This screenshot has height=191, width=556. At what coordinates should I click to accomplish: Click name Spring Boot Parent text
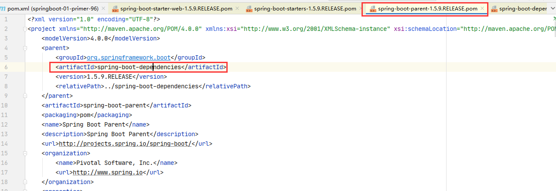click(x=96, y=124)
